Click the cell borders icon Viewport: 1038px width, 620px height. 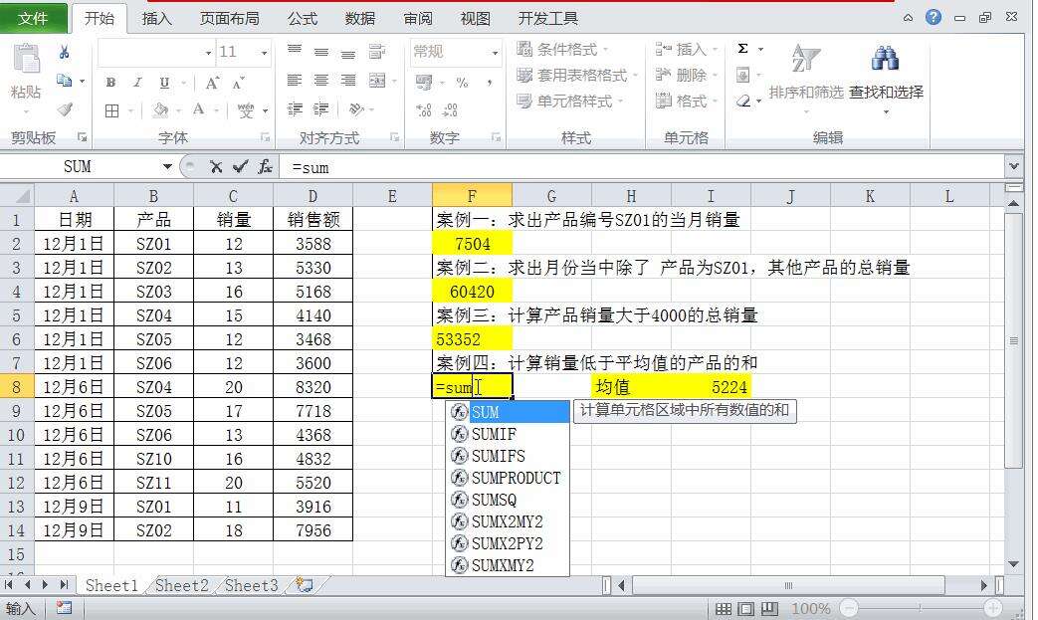pyautogui.click(x=111, y=110)
